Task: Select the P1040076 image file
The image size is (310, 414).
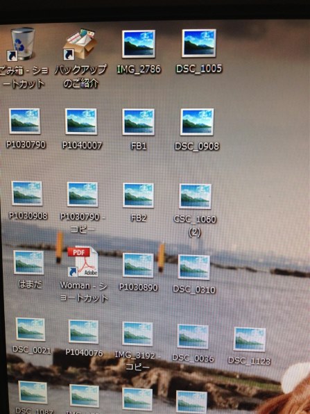Action: 83,331
